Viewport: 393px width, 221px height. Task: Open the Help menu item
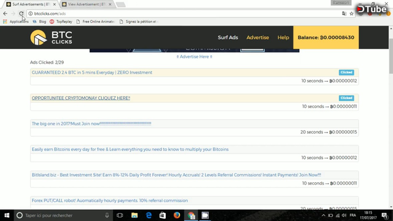pyautogui.click(x=283, y=37)
